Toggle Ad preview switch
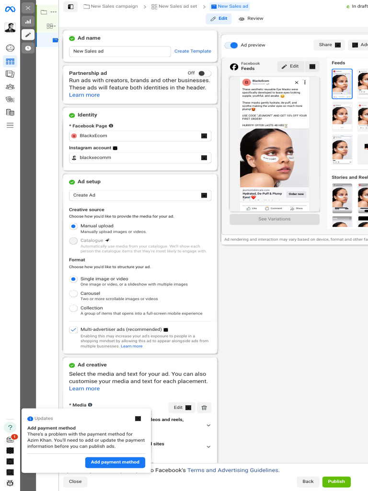 [231, 46]
